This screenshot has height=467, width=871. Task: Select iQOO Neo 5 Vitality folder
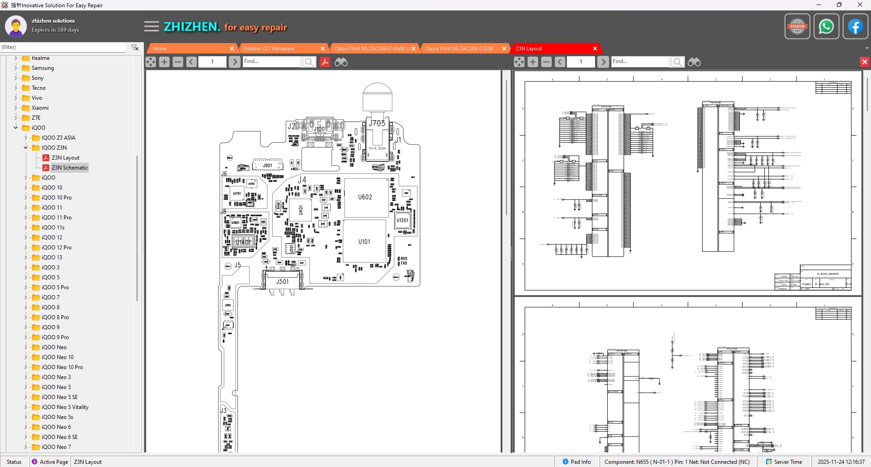(x=65, y=407)
